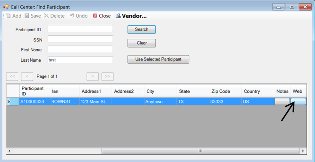Click the red Close toolbar icon
The width and height of the screenshot is (315, 162).
(x=95, y=16)
